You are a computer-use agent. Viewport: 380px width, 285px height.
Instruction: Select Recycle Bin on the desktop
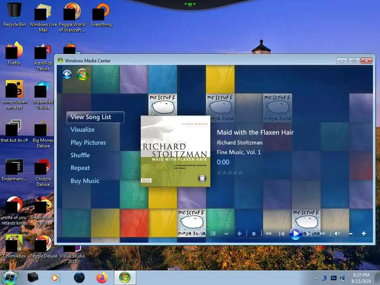click(x=14, y=14)
